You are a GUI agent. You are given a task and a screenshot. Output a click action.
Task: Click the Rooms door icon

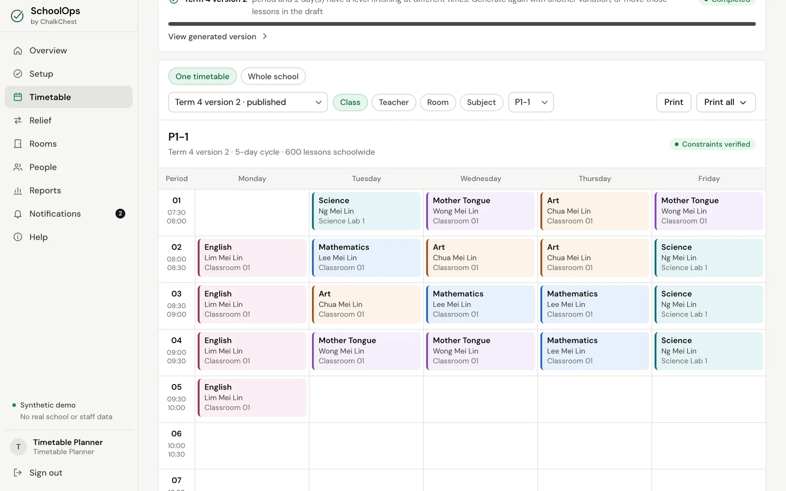pyautogui.click(x=18, y=144)
